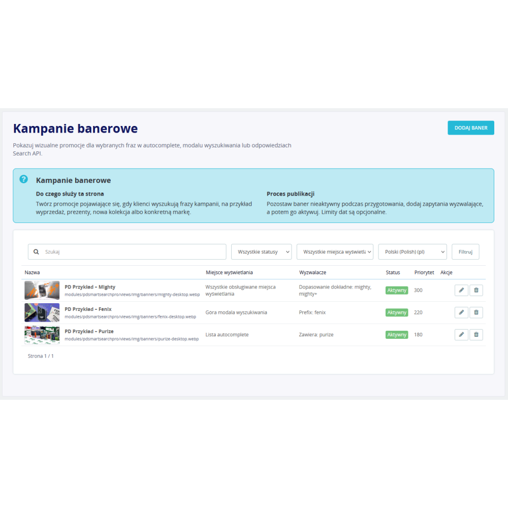Delete the PD Przykład – Fenix banner
508x508 pixels.
click(x=477, y=312)
